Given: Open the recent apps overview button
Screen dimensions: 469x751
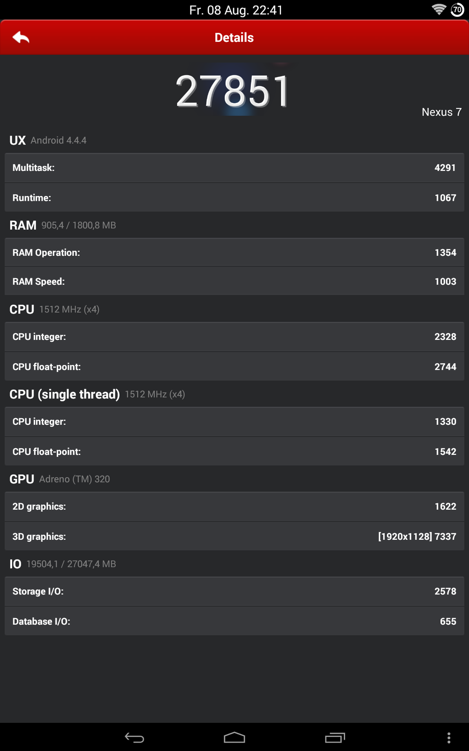Looking at the screenshot, I should coord(335,738).
